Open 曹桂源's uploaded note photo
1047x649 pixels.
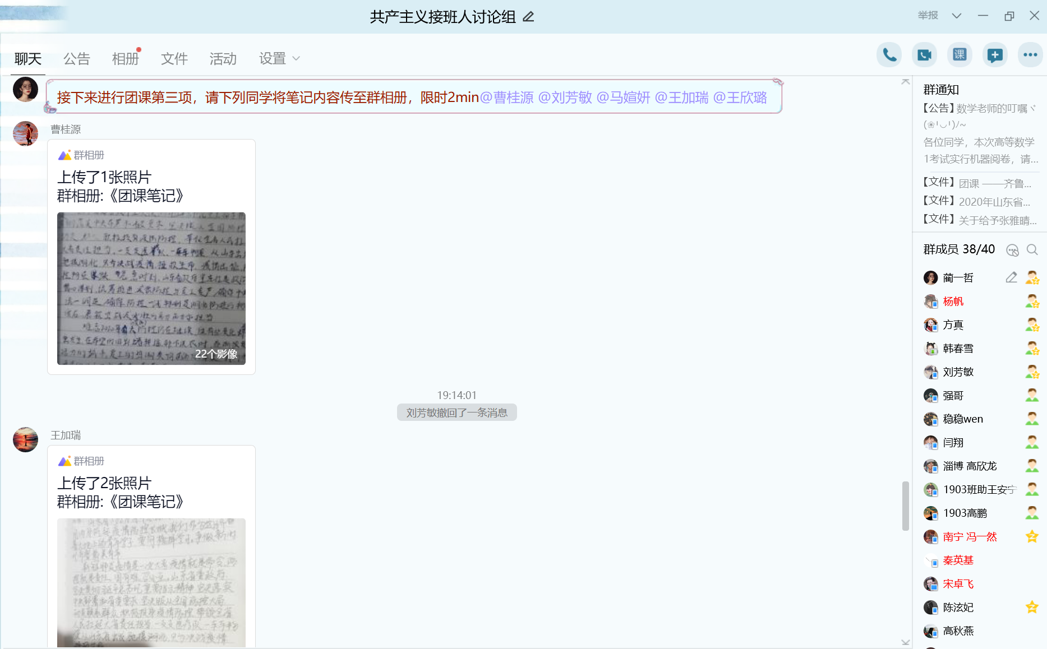pos(151,288)
